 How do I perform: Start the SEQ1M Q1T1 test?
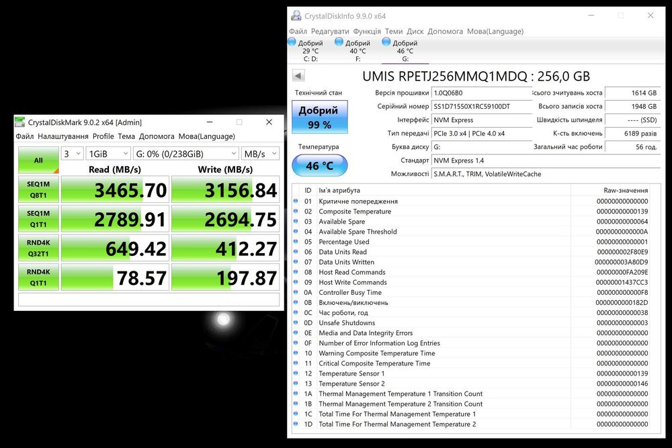38,218
